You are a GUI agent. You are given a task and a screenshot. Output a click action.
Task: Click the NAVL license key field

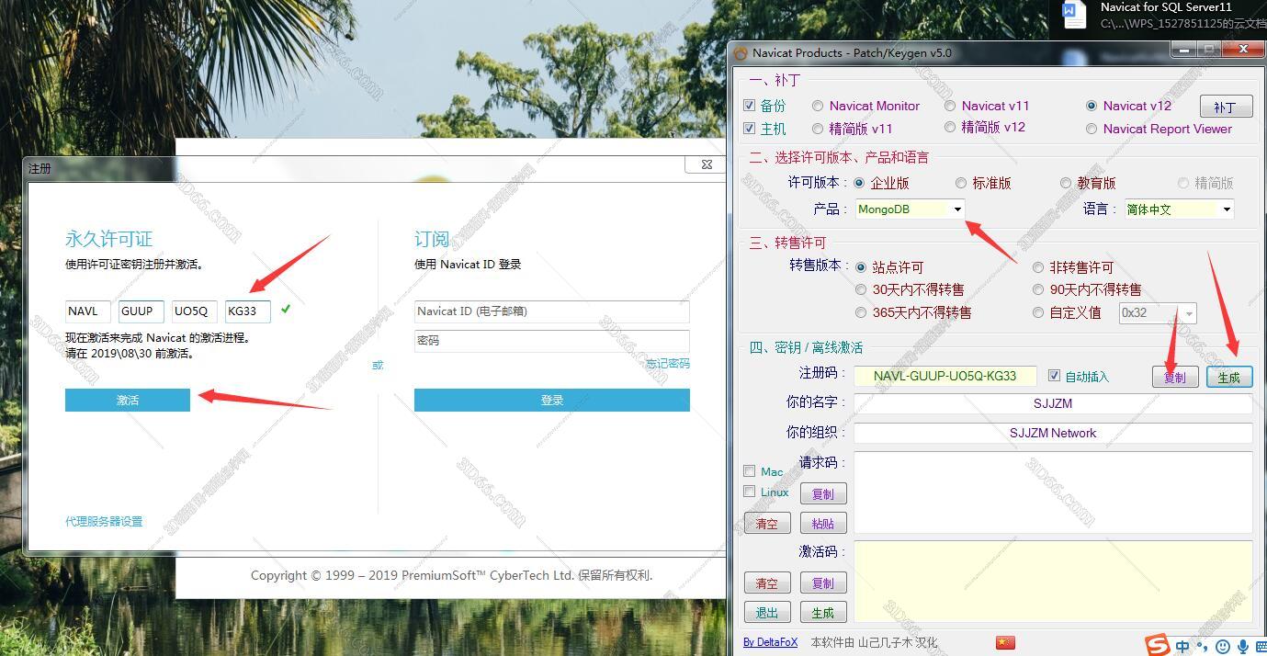(x=88, y=311)
